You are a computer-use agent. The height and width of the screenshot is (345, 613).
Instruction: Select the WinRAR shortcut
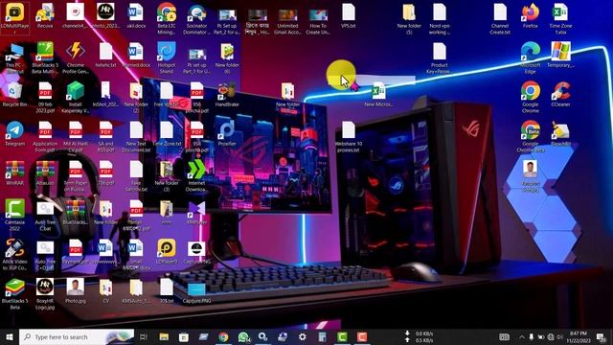click(15, 172)
